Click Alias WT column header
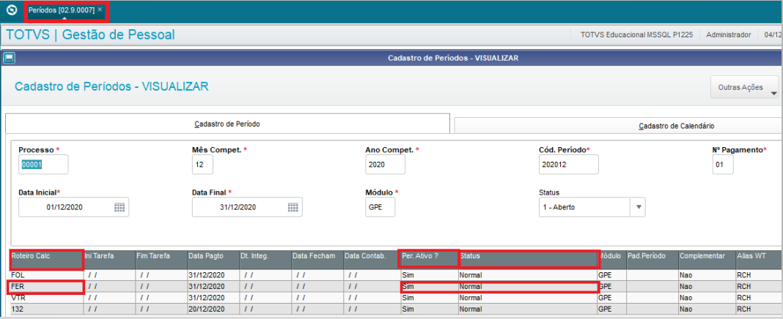 [x=759, y=260]
